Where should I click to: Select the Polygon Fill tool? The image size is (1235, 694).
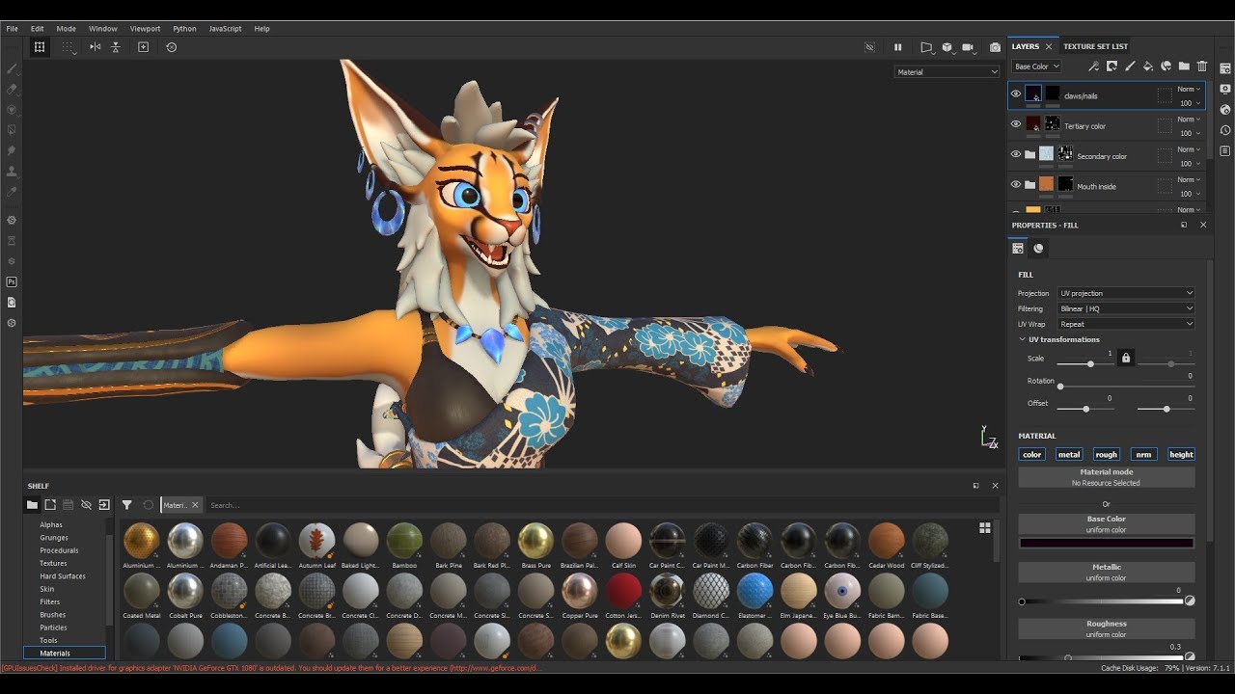[x=12, y=129]
